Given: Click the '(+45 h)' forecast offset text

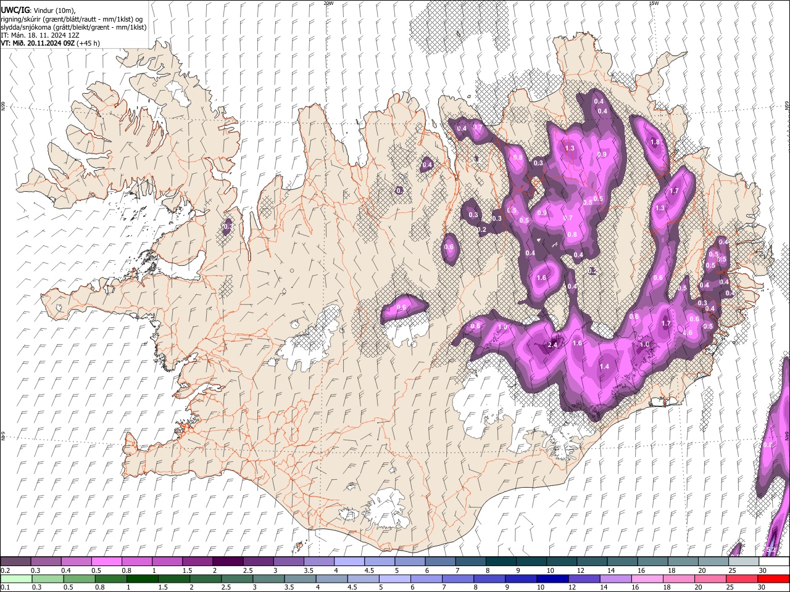Looking at the screenshot, I should pyautogui.click(x=89, y=43).
